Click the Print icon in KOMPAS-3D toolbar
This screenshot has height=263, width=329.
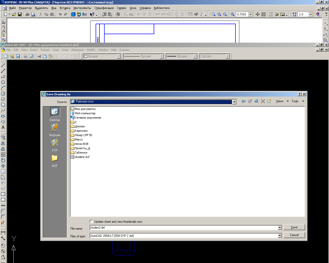tap(28, 14)
